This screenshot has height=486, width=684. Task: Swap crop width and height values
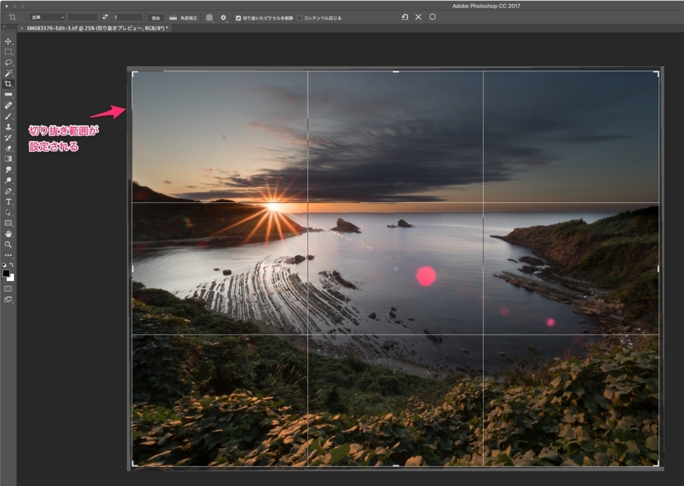pos(105,17)
